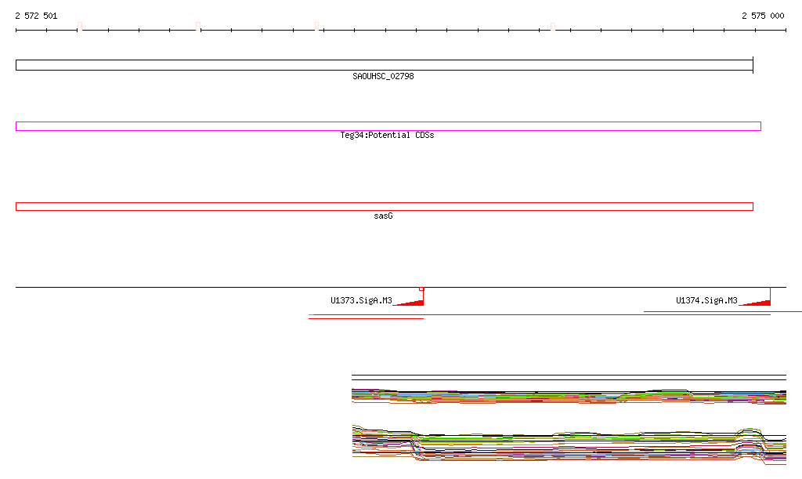Click the U1373.SigA.M3 text label
Image resolution: width=802 pixels, height=479 pixels.
360,300
